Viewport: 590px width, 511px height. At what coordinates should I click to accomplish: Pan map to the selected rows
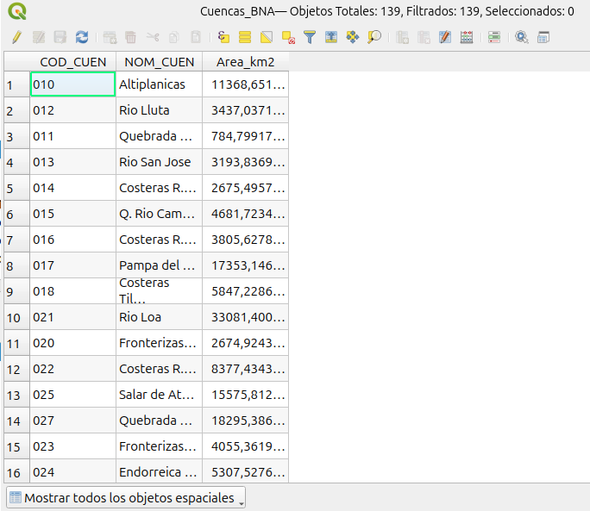coord(353,37)
